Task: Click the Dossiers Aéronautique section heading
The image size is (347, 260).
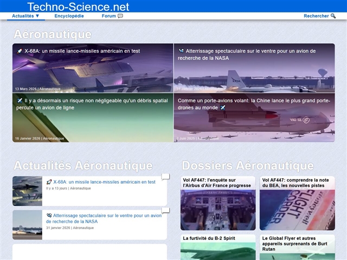Action: 248,166
